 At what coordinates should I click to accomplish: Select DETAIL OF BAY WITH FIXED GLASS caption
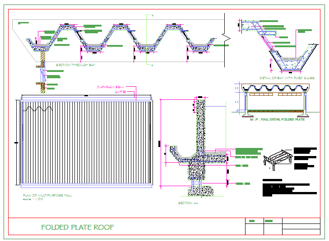point(287,78)
